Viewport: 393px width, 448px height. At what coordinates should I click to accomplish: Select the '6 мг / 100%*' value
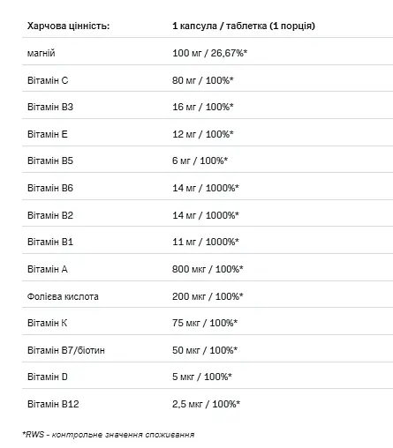coord(200,161)
